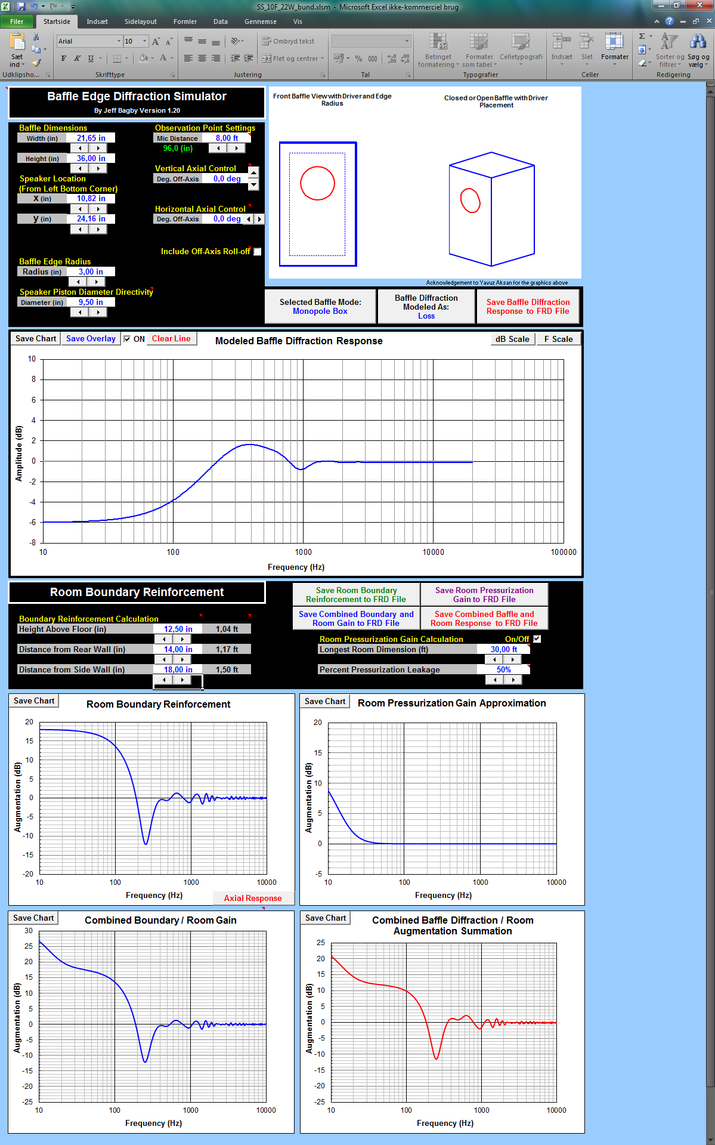Toggle Room Pressurization On/Off checkbox

coord(537,639)
